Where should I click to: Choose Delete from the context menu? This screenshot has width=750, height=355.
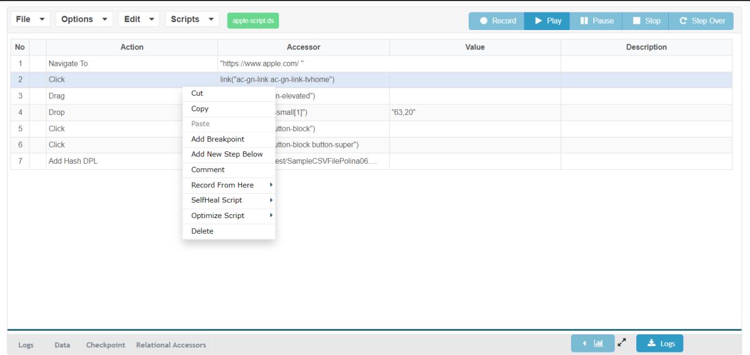[229, 231]
